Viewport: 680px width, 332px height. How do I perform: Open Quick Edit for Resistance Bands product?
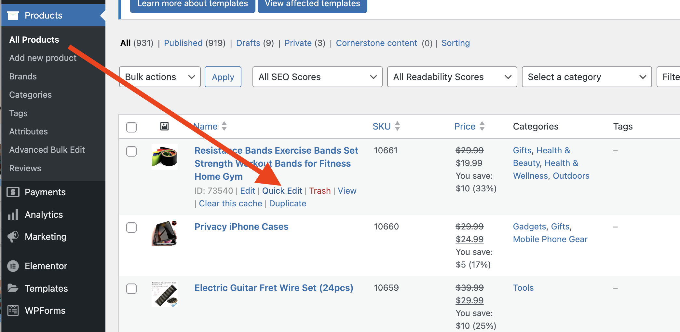pos(282,191)
